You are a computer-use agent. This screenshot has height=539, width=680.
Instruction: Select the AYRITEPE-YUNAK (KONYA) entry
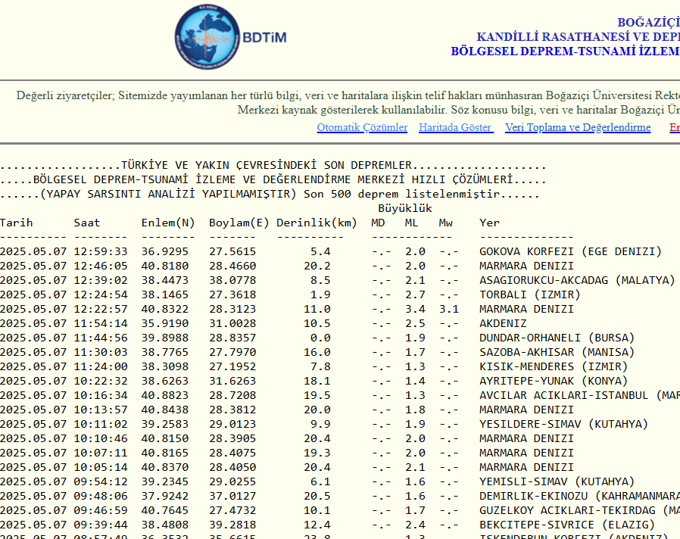(554, 381)
